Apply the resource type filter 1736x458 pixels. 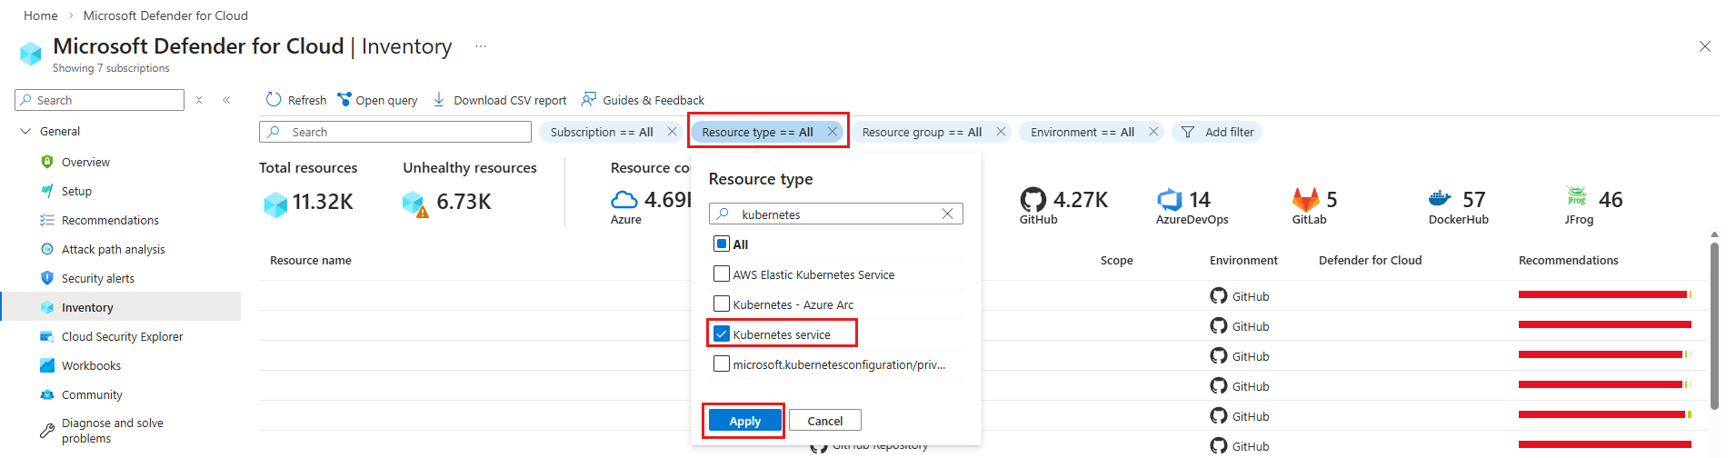pos(744,421)
